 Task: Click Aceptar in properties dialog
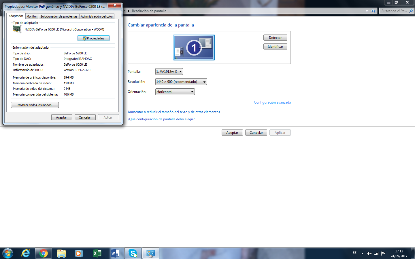point(61,117)
